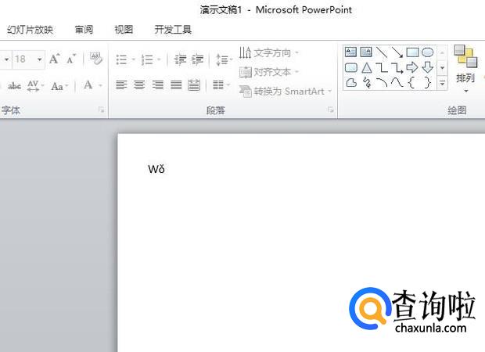This screenshot has height=352, width=485.
Task: Open the 幻灯片放映 ribbon tab
Action: pyautogui.click(x=31, y=30)
